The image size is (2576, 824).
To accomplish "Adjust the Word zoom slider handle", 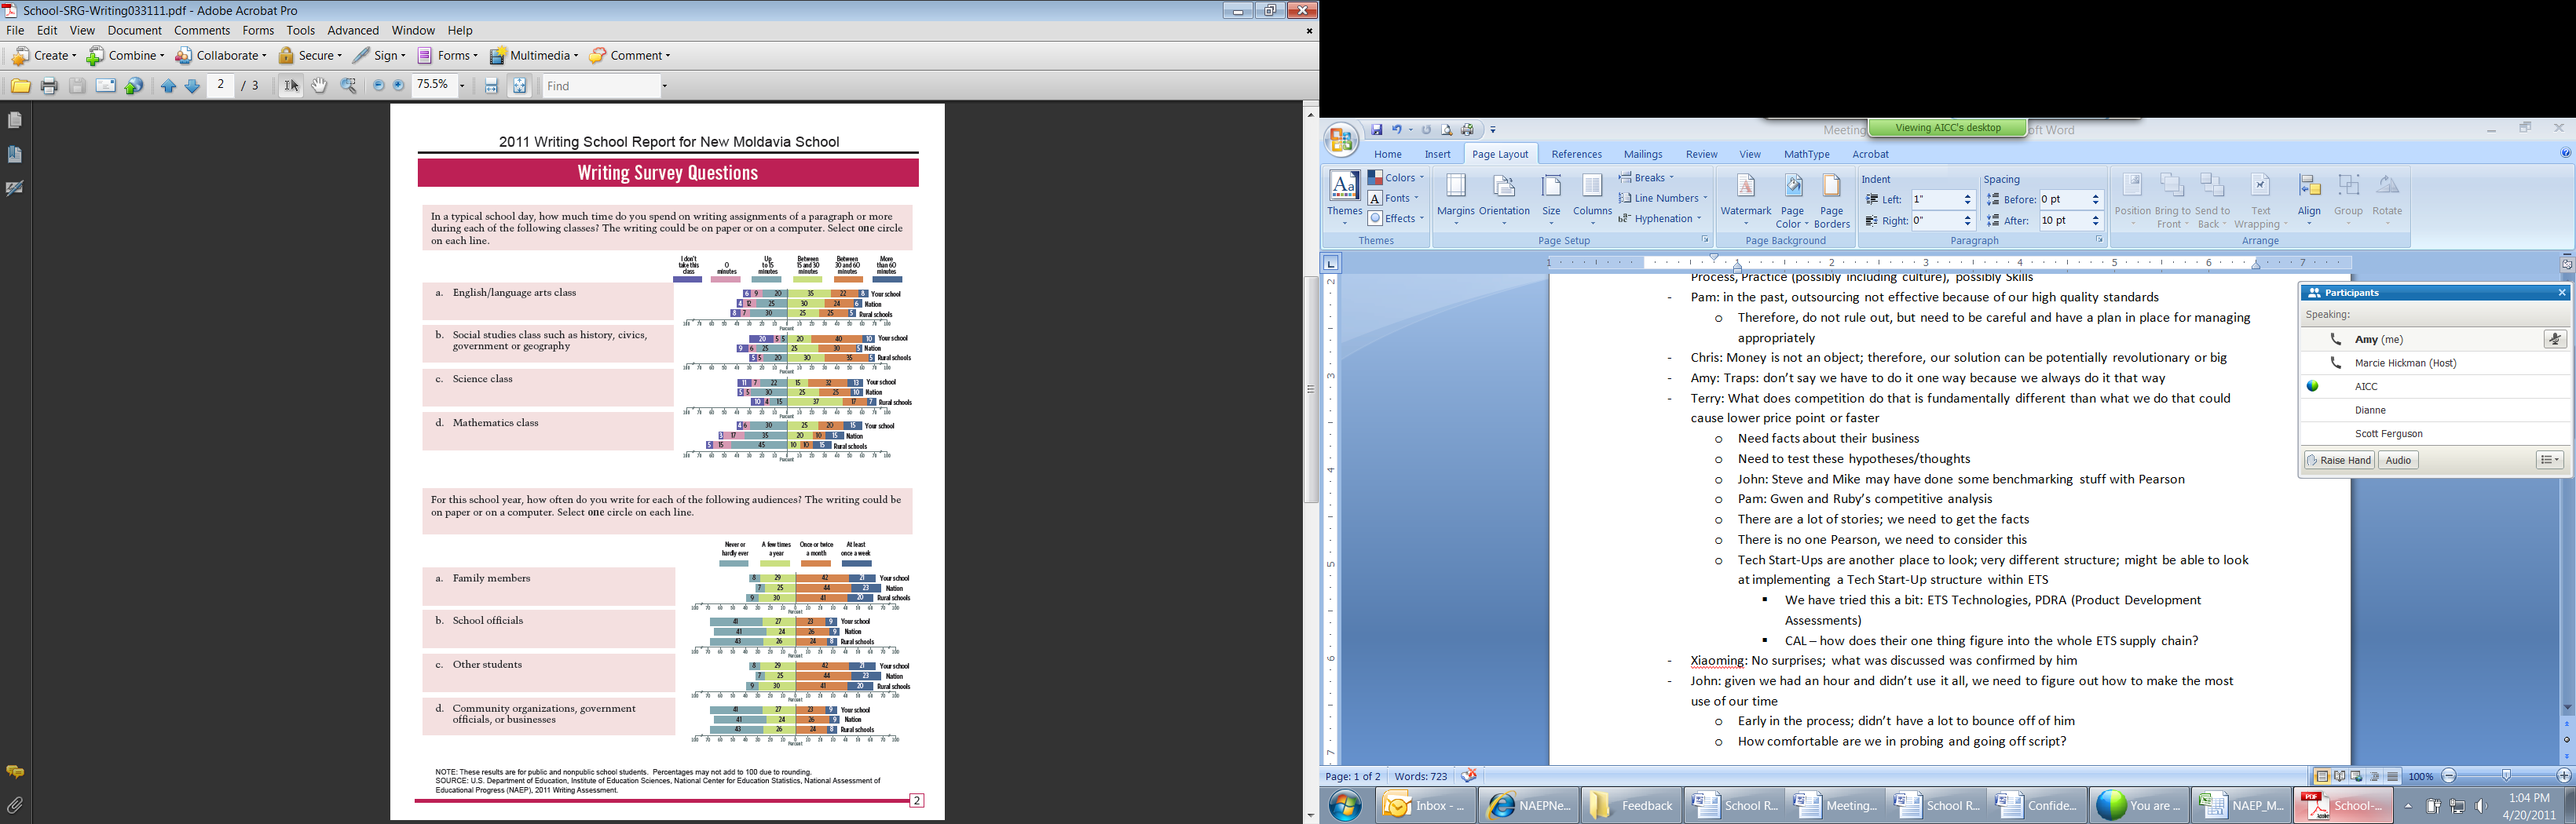I will pos(2506,776).
